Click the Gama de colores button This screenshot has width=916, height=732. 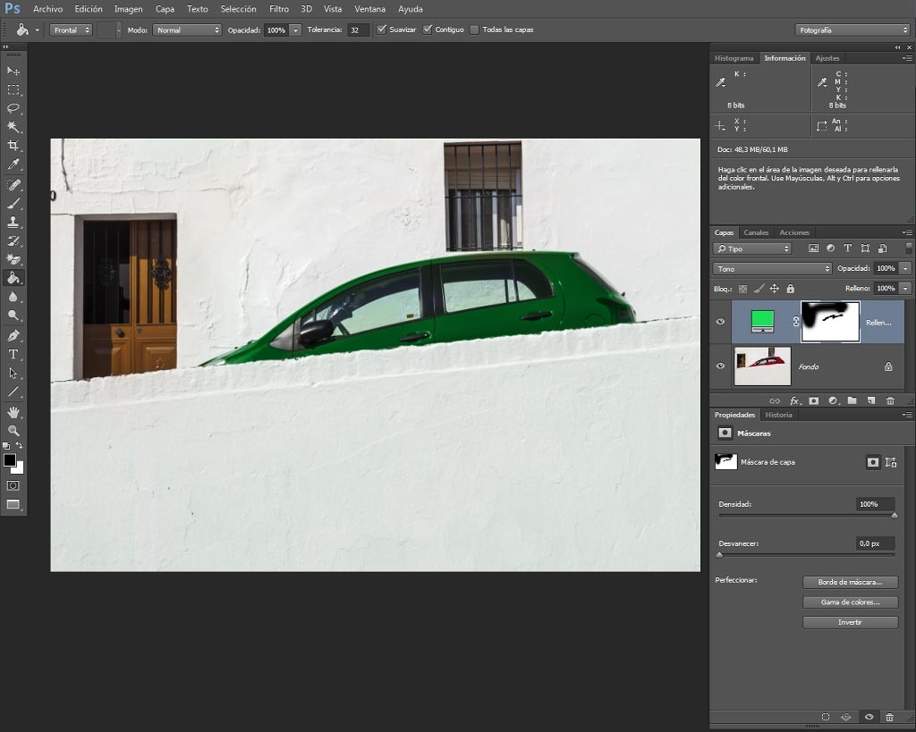[x=850, y=602]
